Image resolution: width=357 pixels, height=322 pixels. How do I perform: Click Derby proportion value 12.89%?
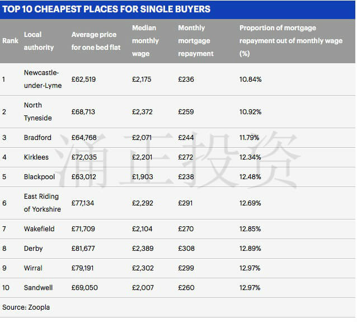pyautogui.click(x=250, y=249)
